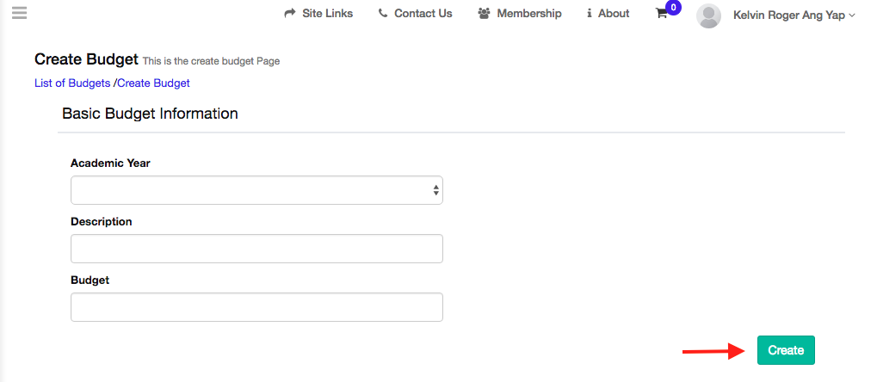The image size is (877, 382).
Task: Click the Create Budget breadcrumb link
Action: tap(153, 83)
